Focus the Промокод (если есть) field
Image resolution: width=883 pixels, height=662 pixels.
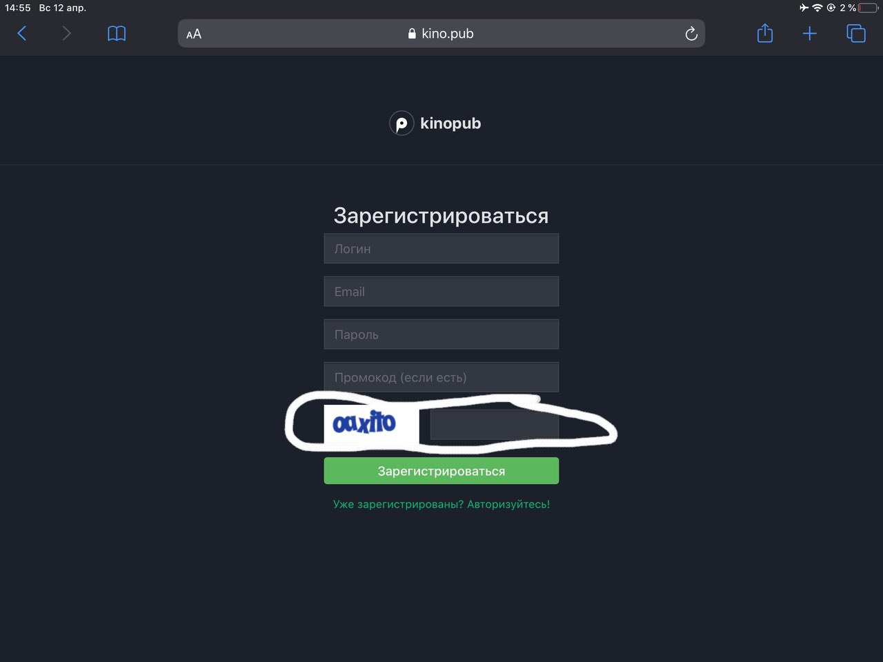pos(441,377)
